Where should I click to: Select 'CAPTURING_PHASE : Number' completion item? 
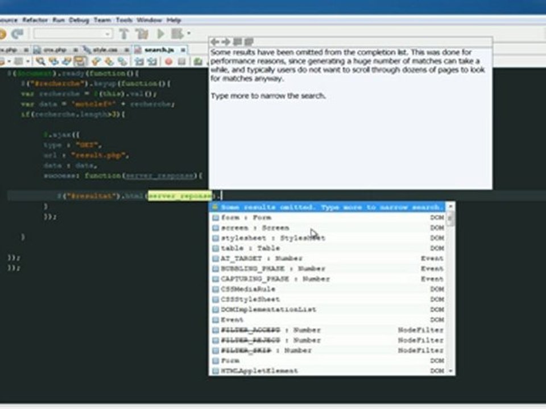(x=328, y=279)
